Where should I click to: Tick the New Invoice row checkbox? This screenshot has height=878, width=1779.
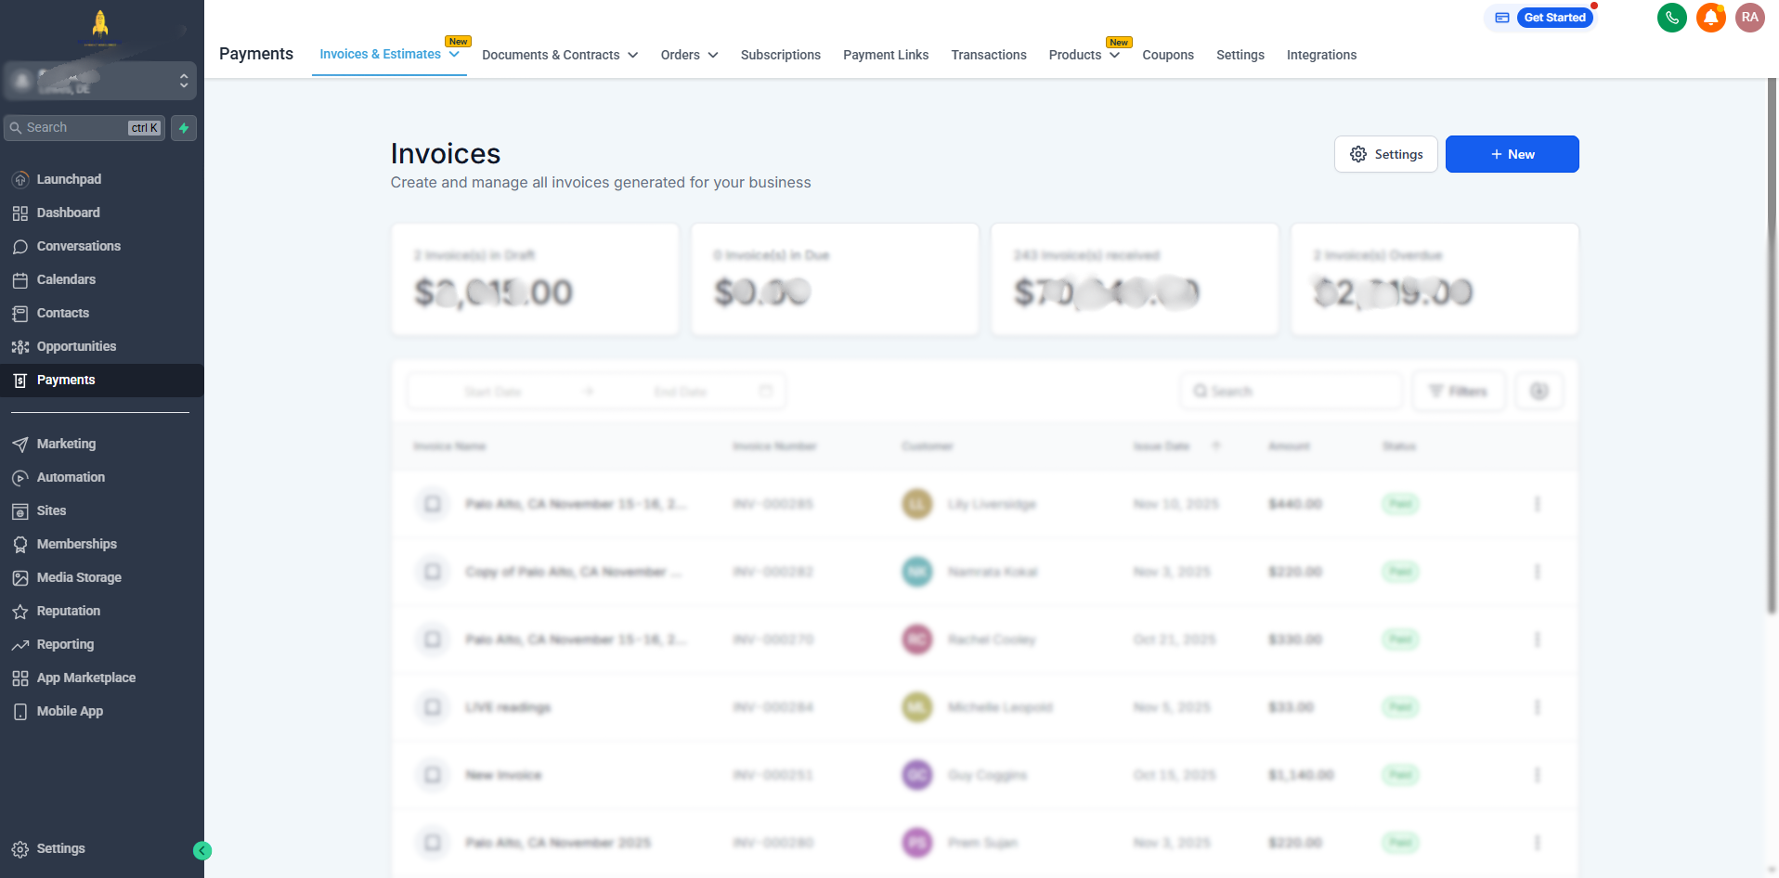tap(433, 775)
